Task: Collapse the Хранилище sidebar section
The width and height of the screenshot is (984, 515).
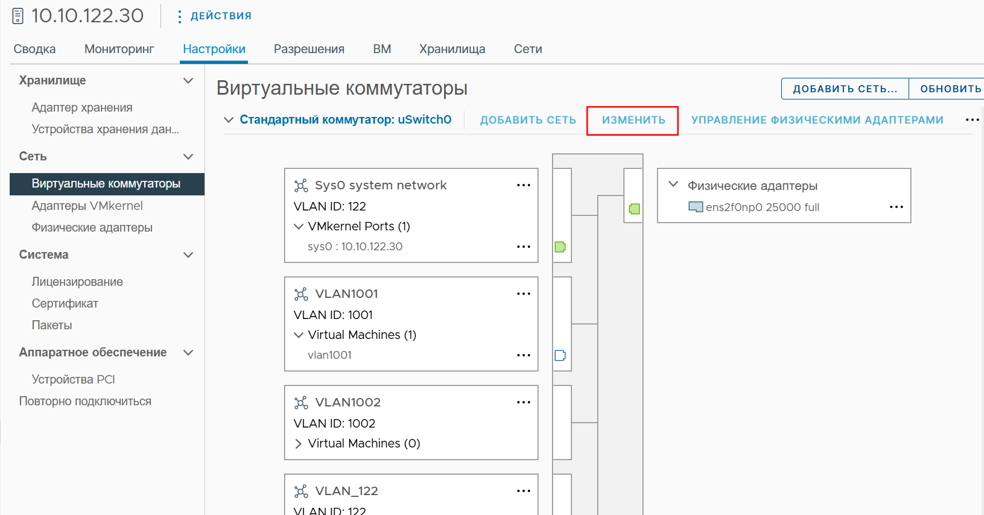Action: tap(188, 81)
